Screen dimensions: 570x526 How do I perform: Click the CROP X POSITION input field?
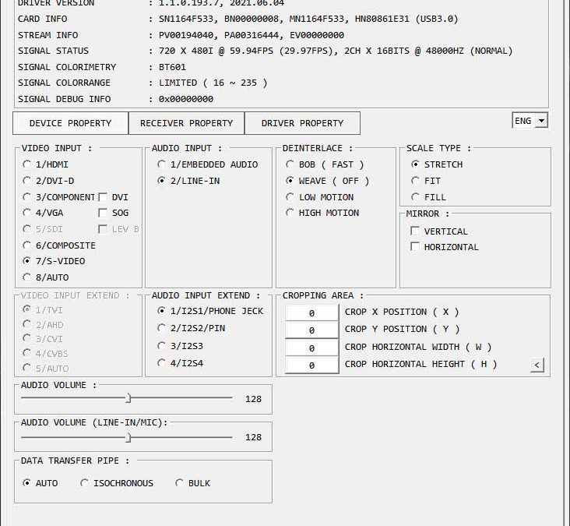click(x=311, y=312)
